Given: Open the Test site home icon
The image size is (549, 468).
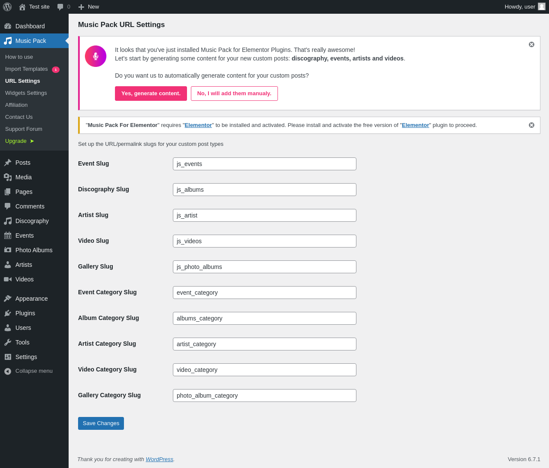Looking at the screenshot, I should pyautogui.click(x=22, y=7).
